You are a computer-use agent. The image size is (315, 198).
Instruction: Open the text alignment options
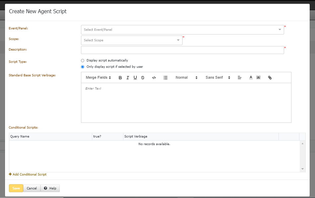coord(239,78)
